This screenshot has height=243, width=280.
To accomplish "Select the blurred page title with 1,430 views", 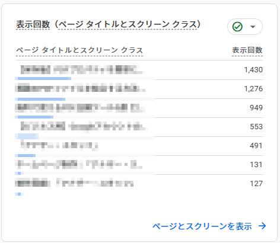I will (x=82, y=69).
